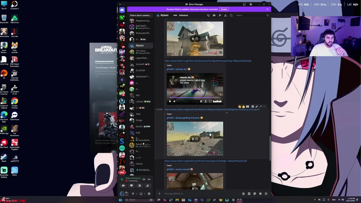
Task: Show the user profile panel icon
Action: point(231,15)
